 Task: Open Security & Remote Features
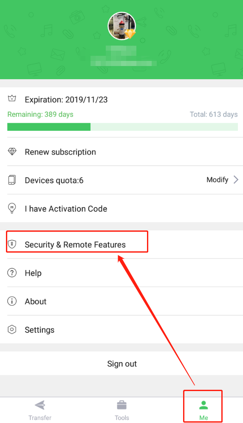coord(121,245)
